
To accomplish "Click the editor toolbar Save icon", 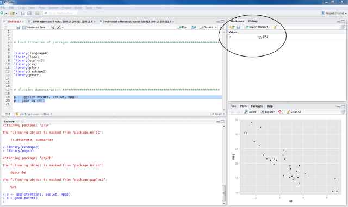I will click(x=18, y=27).
